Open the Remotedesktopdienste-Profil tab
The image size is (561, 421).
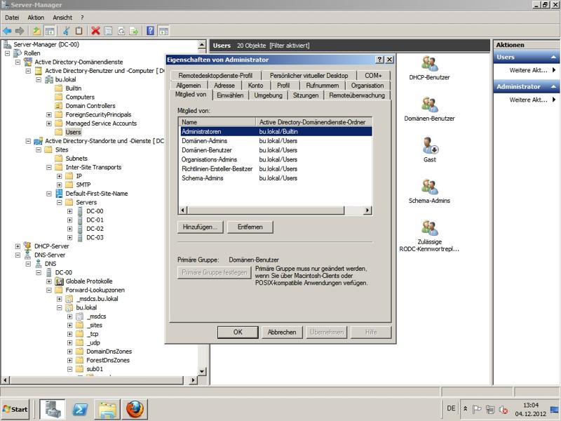click(215, 76)
